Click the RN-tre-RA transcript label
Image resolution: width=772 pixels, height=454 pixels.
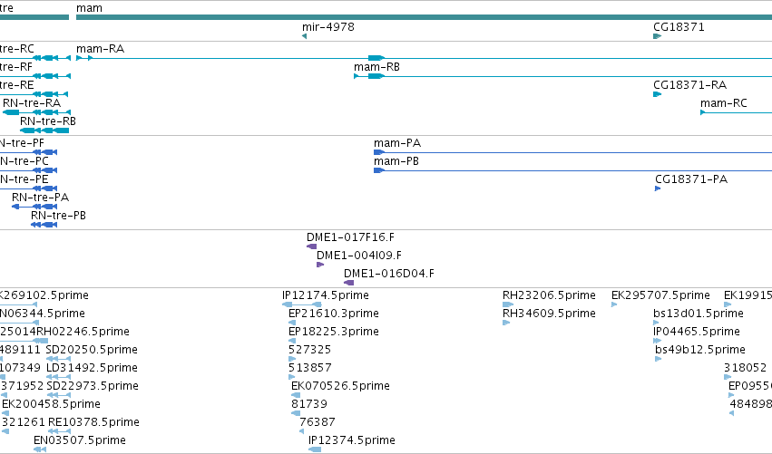(32, 103)
